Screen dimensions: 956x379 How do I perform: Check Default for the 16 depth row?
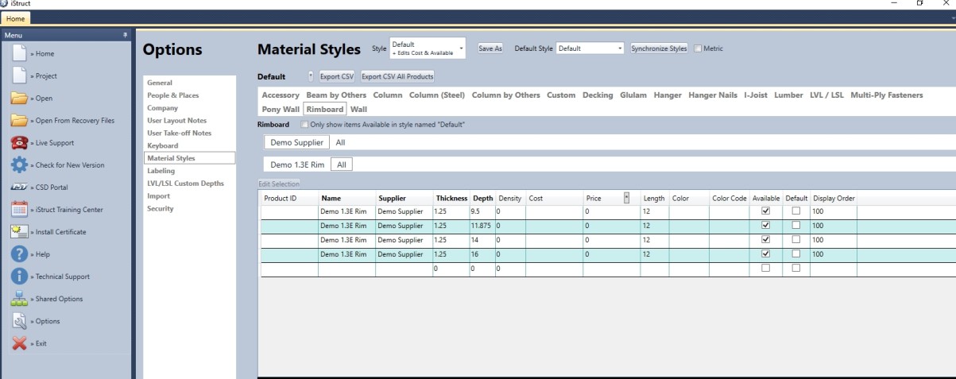coord(795,254)
